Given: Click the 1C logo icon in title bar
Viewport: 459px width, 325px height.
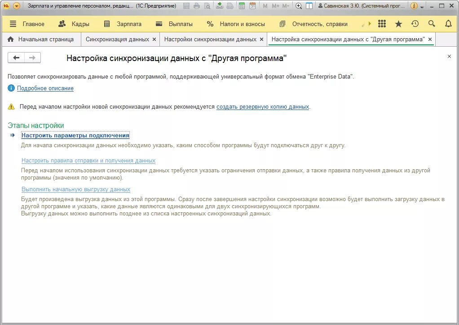Looking at the screenshot, I should 6,6.
